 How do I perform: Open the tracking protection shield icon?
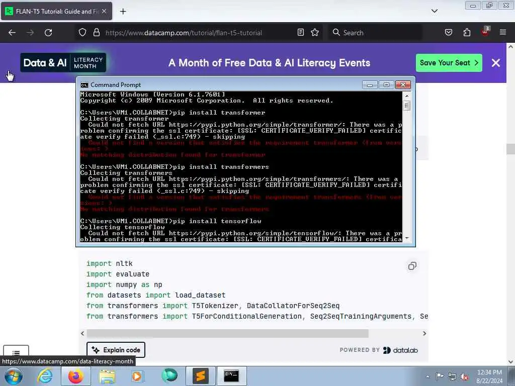point(82,33)
